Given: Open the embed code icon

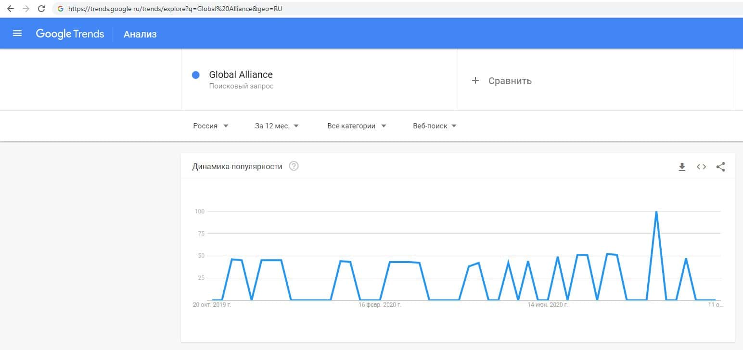Looking at the screenshot, I should point(701,167).
